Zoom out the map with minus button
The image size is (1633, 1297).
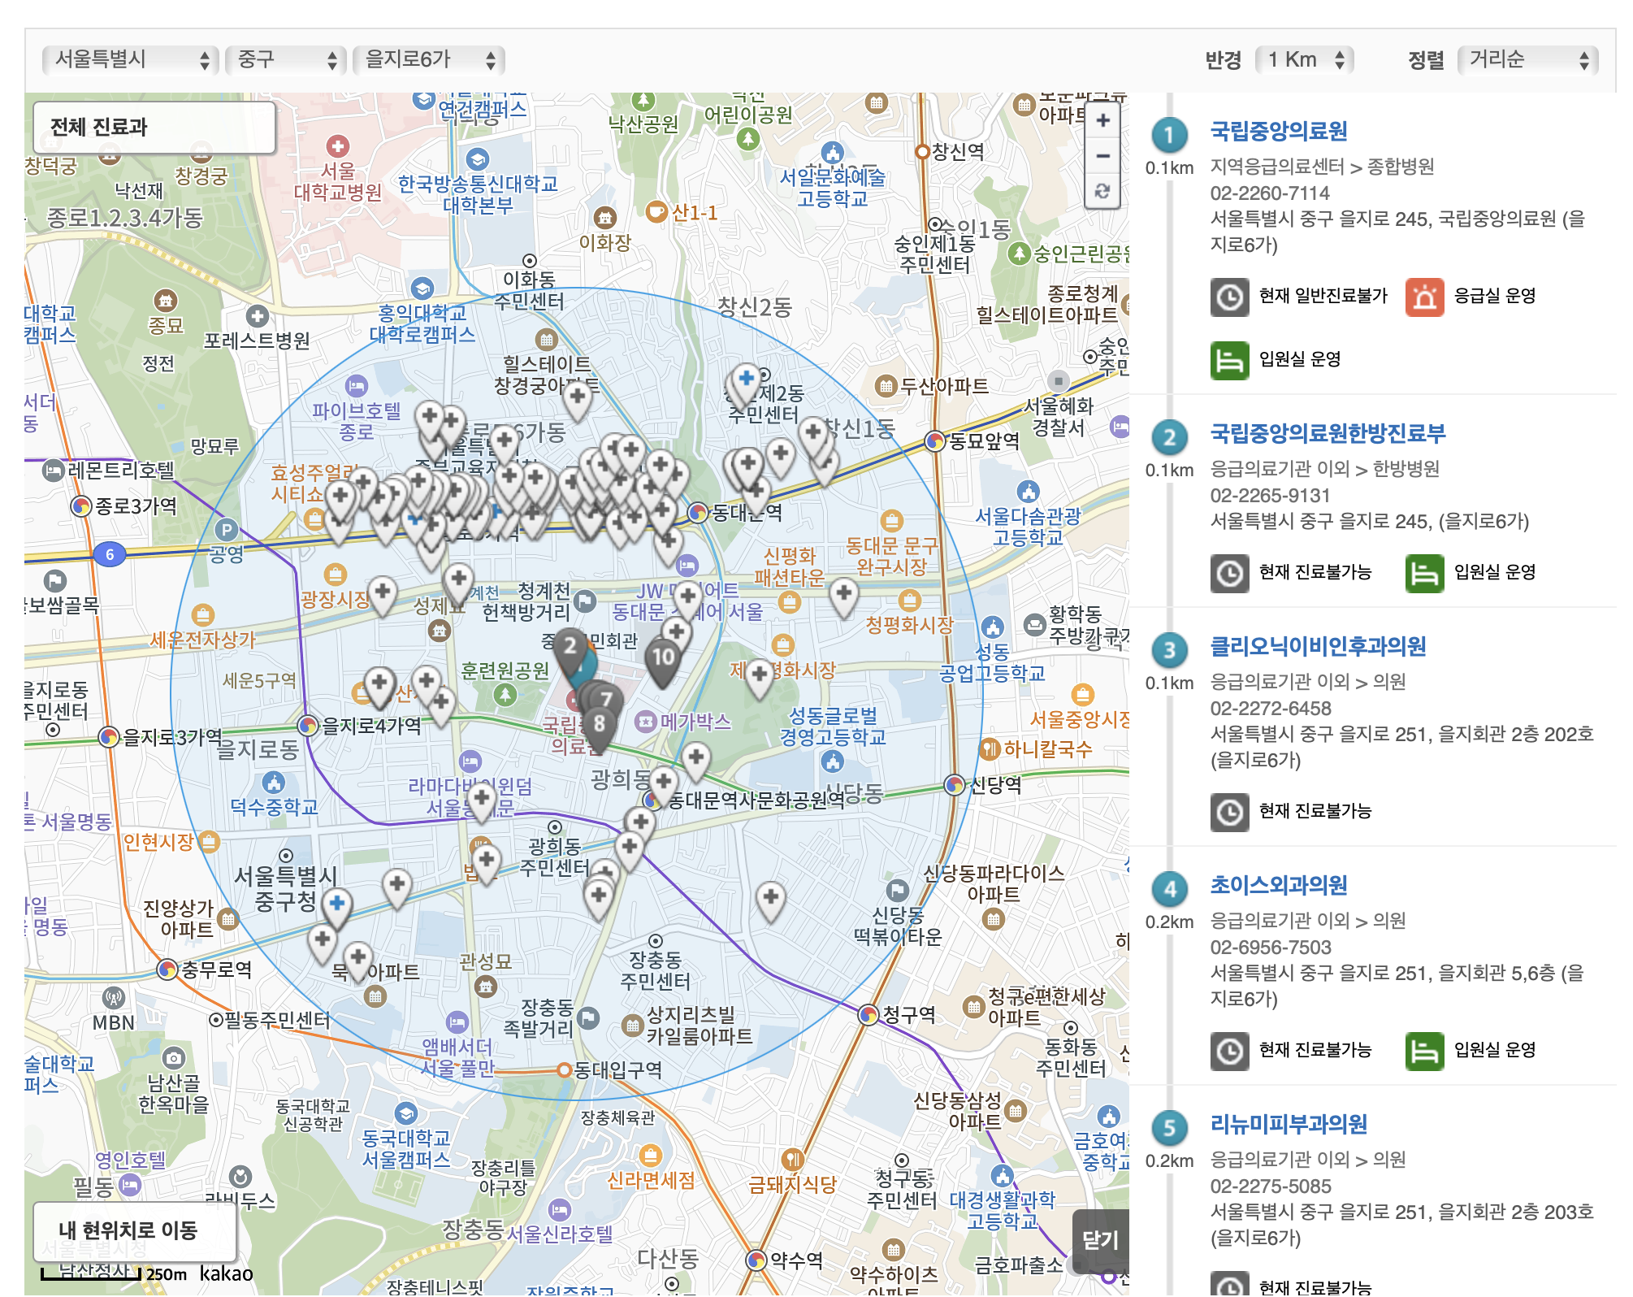coord(1102,156)
